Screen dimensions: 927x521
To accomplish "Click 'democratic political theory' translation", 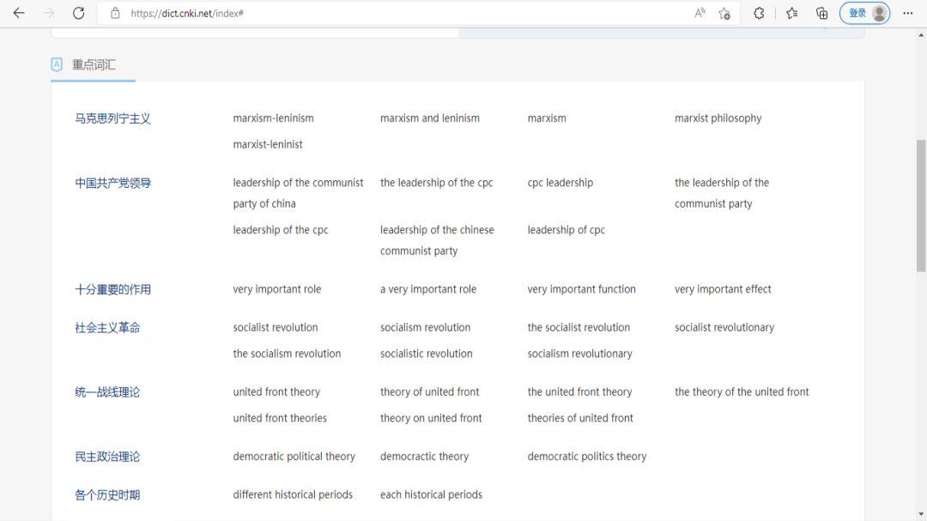I will click(x=294, y=457).
